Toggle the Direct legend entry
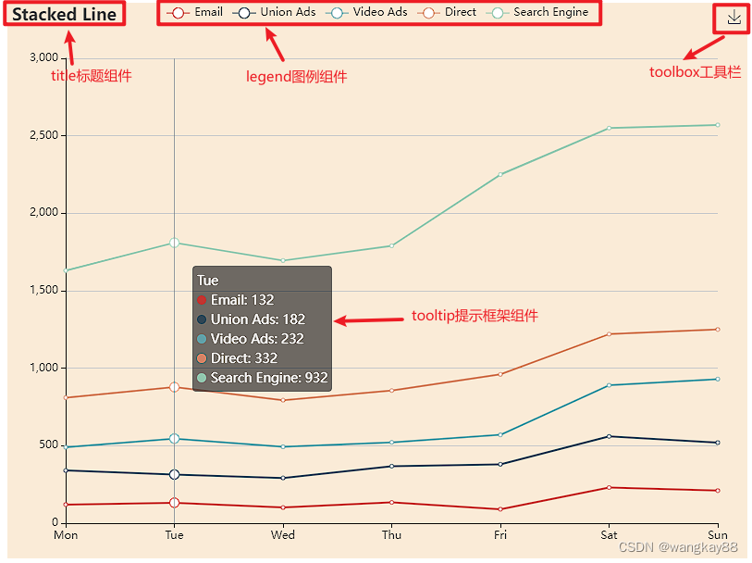Image resolution: width=752 pixels, height=563 pixels. [x=447, y=12]
